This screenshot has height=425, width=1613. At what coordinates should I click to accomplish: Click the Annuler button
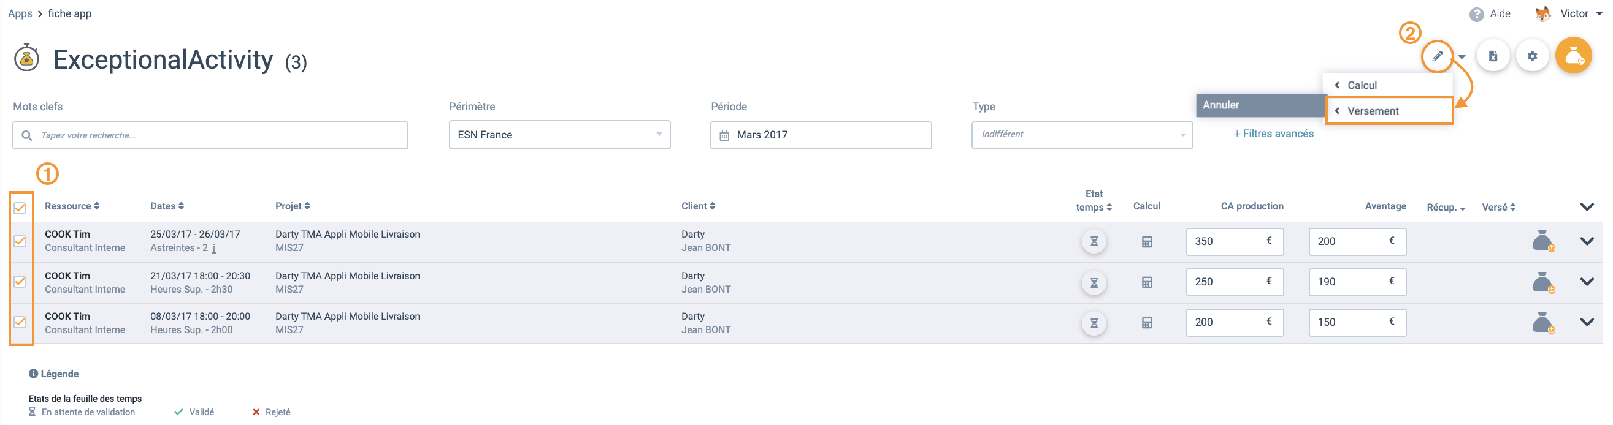1260,105
